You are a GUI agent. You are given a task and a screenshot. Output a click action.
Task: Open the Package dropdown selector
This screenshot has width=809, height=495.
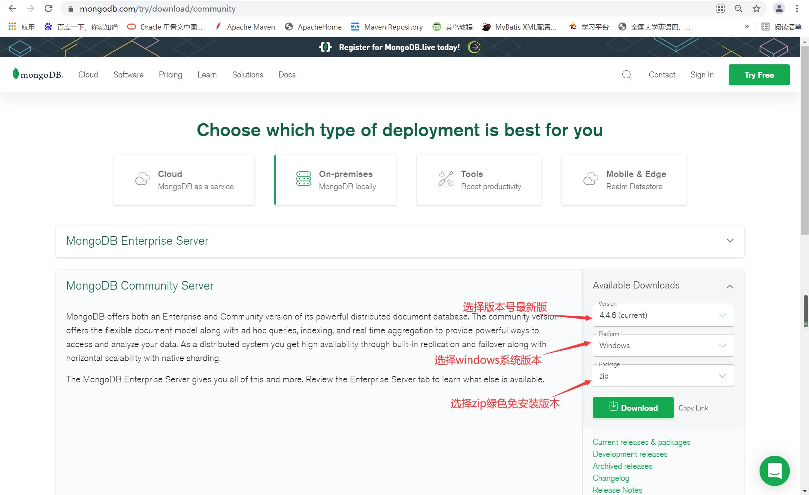coord(663,376)
